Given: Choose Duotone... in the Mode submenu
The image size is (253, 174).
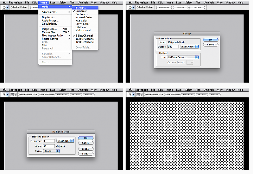Looking at the screenshot, I should [85, 14].
